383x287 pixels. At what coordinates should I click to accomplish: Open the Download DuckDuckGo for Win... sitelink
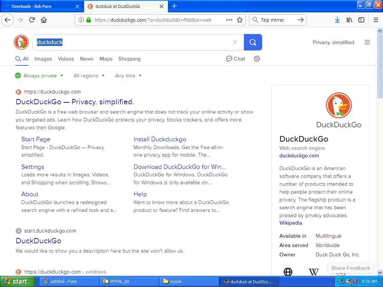[x=180, y=167]
